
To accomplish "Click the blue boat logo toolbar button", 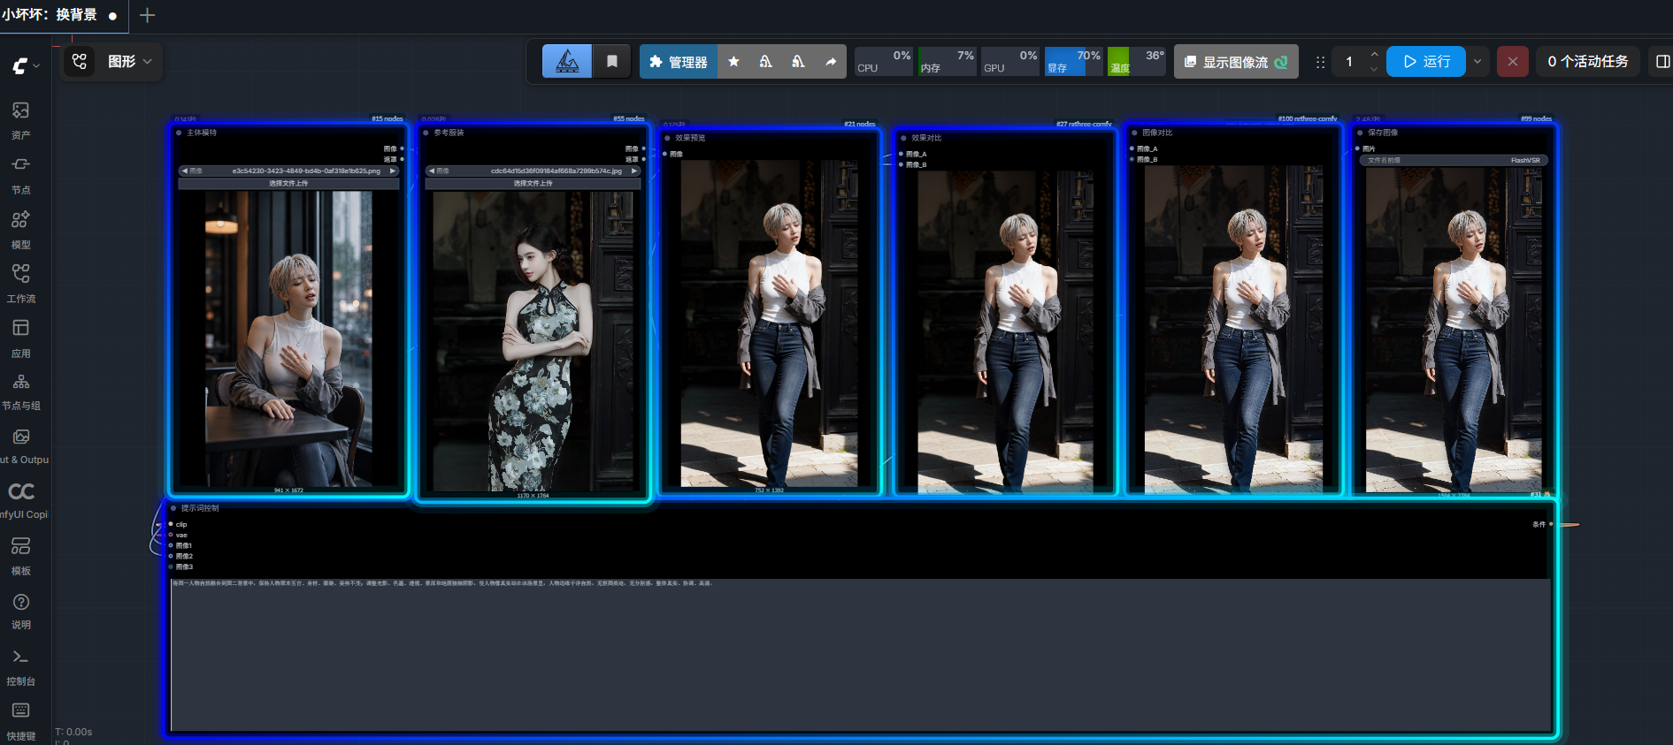I will click(x=567, y=61).
